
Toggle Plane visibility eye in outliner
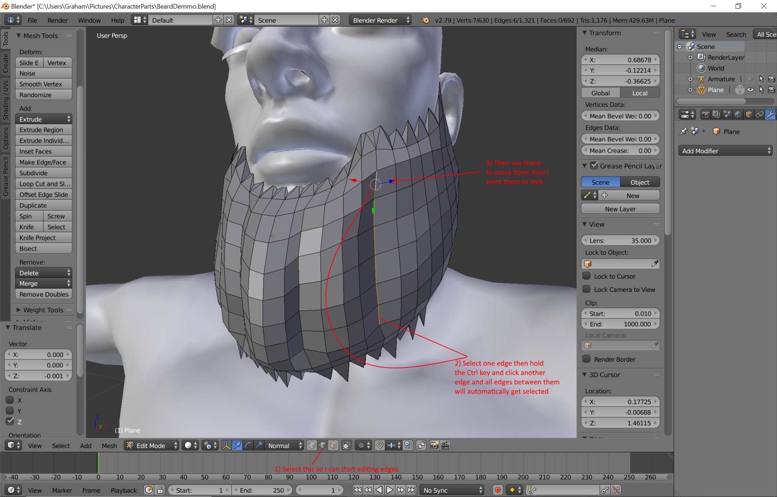pyautogui.click(x=751, y=90)
